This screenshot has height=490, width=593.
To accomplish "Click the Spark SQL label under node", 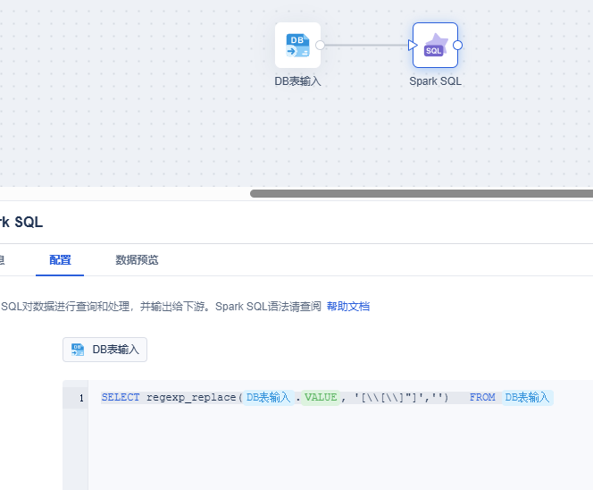I will tap(435, 81).
